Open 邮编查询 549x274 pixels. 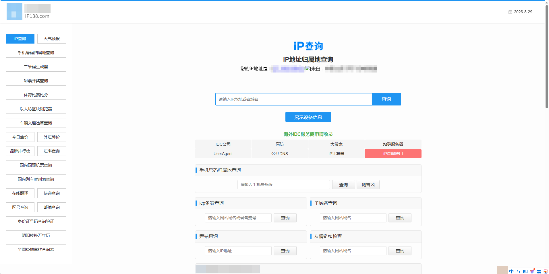pyautogui.click(x=52, y=207)
